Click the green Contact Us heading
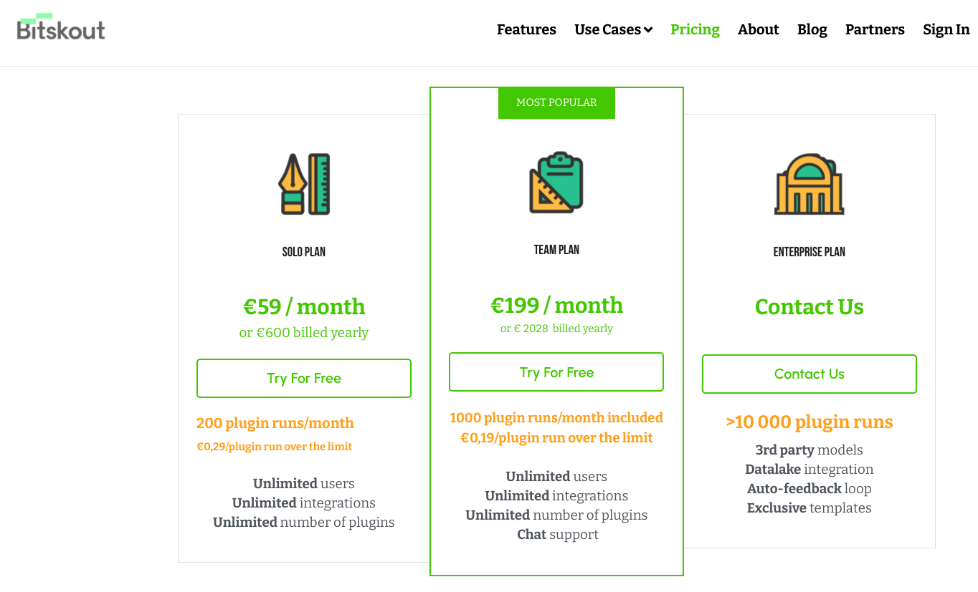The width and height of the screenshot is (978, 592). click(809, 306)
